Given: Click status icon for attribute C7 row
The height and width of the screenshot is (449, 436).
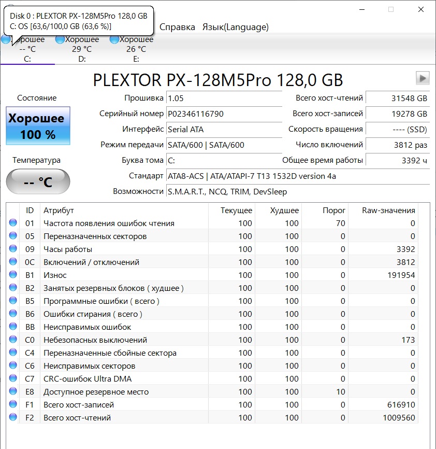Looking at the screenshot, I should 13,378.
